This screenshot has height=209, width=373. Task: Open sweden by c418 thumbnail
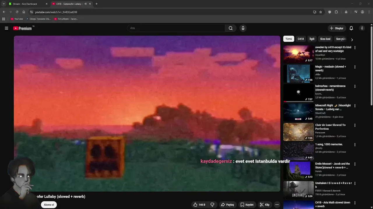point(298,54)
